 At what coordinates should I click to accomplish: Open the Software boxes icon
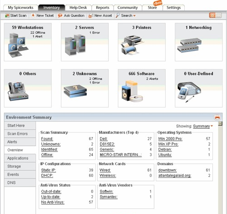[132, 91]
